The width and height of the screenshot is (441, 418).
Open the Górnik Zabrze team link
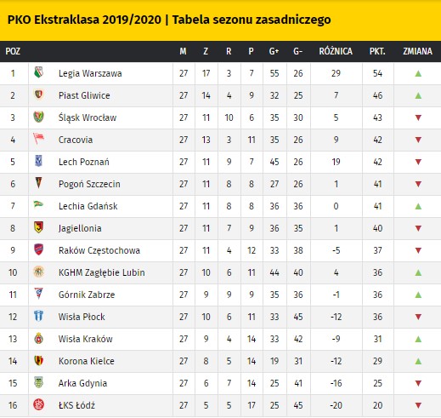87,295
